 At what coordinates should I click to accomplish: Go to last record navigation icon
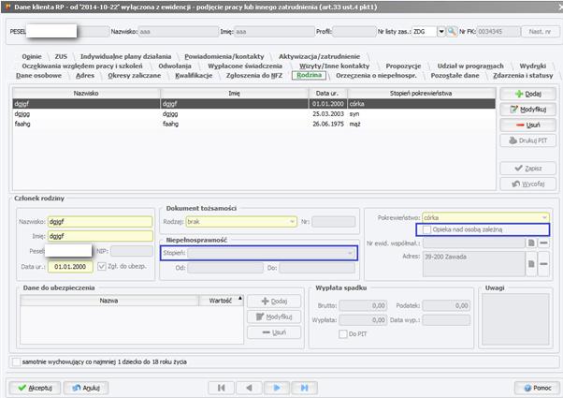(x=305, y=388)
